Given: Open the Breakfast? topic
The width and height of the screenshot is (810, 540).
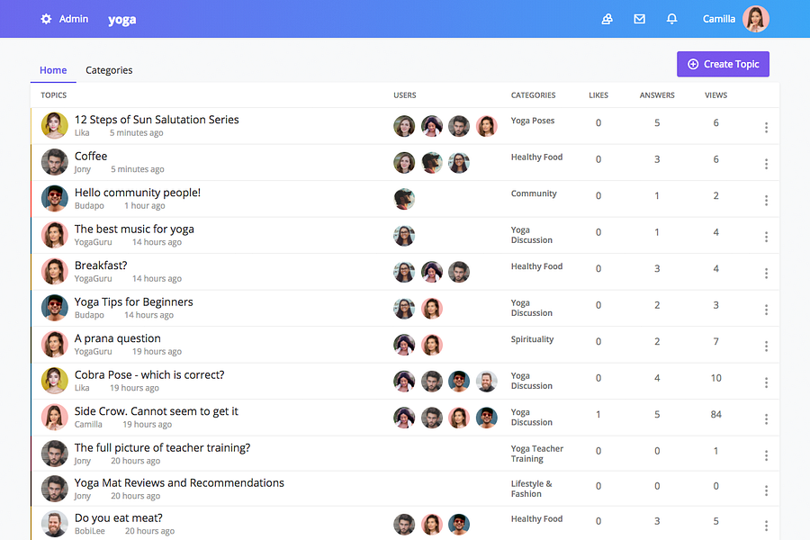Looking at the screenshot, I should pyautogui.click(x=101, y=265).
